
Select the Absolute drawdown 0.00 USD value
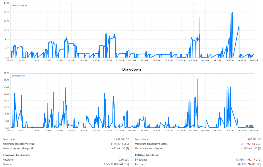pyautogui.click(x=124, y=160)
